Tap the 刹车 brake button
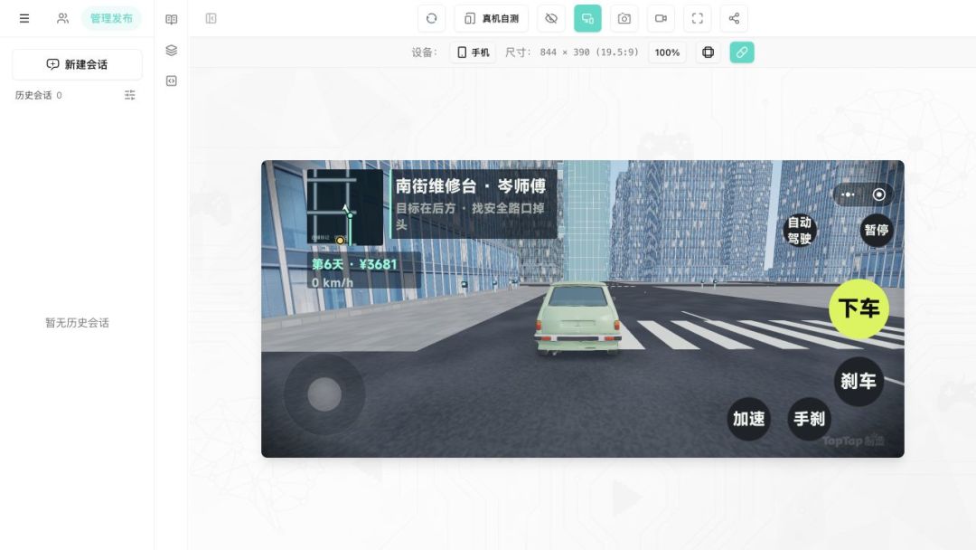976x550 pixels. pos(859,381)
